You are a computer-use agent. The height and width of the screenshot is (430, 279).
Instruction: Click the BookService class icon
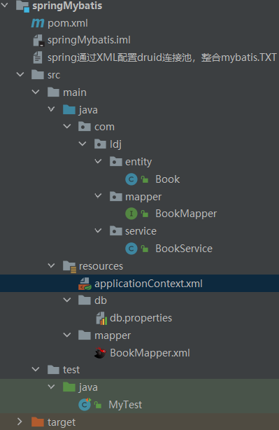point(131,249)
